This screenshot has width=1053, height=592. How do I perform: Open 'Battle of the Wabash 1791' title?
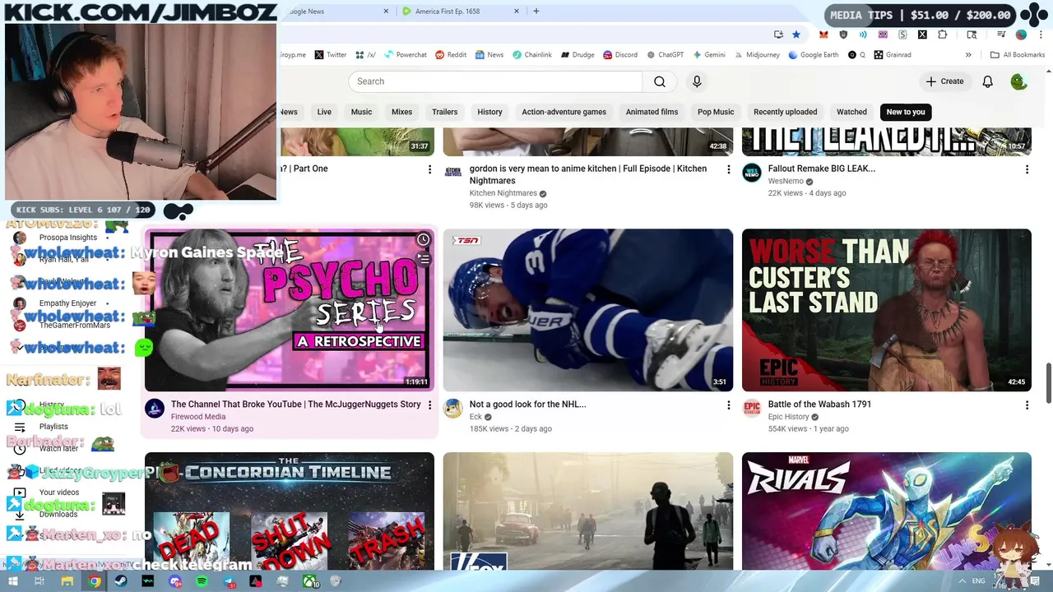click(819, 405)
